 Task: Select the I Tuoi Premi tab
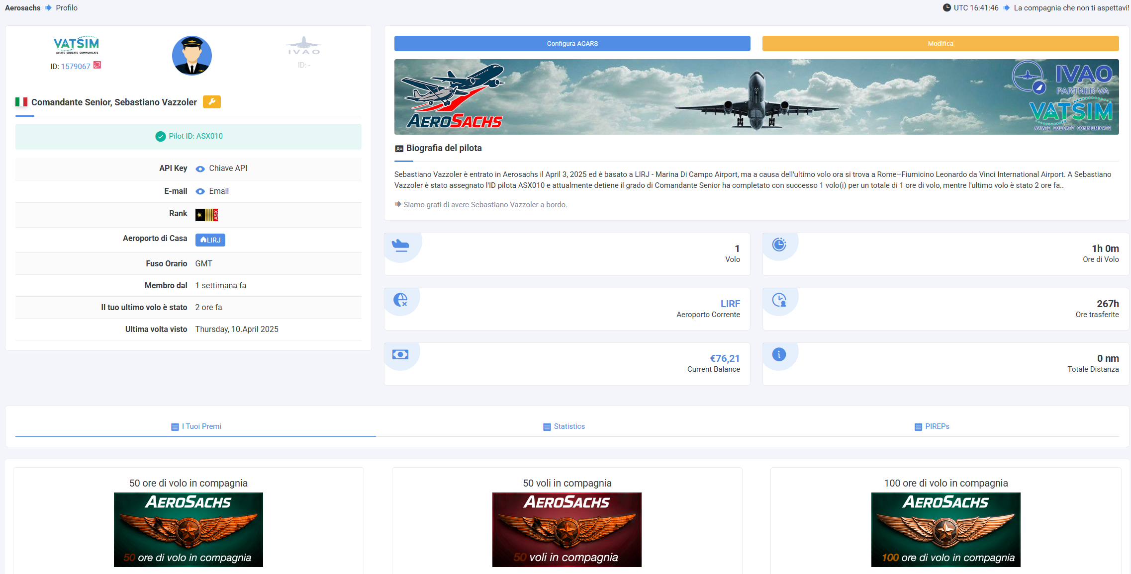pyautogui.click(x=196, y=426)
